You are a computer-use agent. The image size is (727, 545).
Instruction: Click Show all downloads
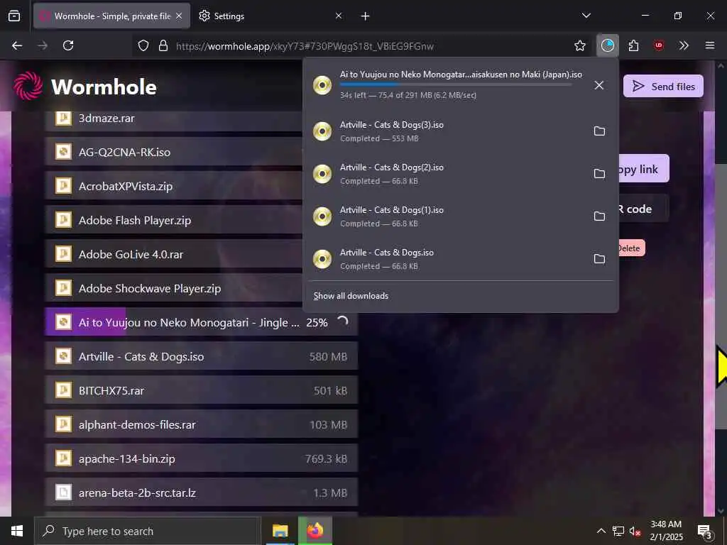click(351, 296)
